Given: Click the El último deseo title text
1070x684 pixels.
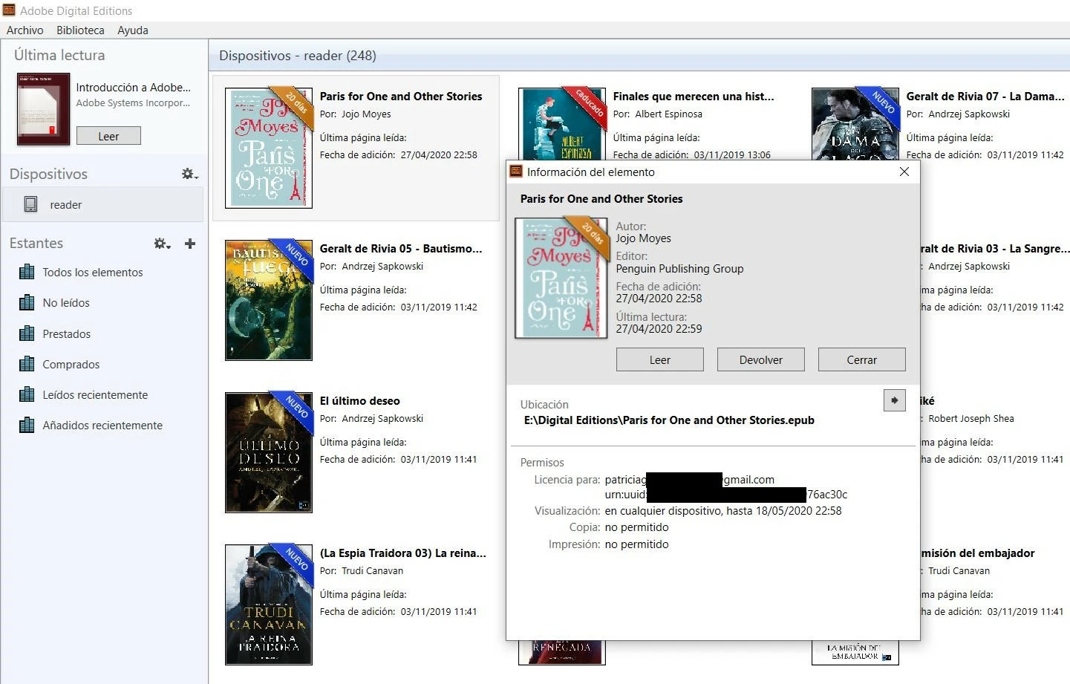Looking at the screenshot, I should 360,401.
